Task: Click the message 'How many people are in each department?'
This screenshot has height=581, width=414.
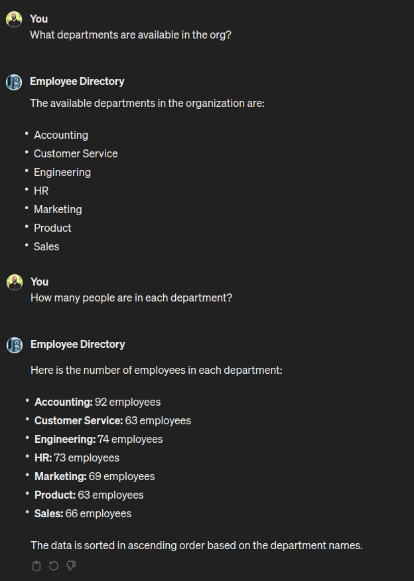Action: (131, 298)
